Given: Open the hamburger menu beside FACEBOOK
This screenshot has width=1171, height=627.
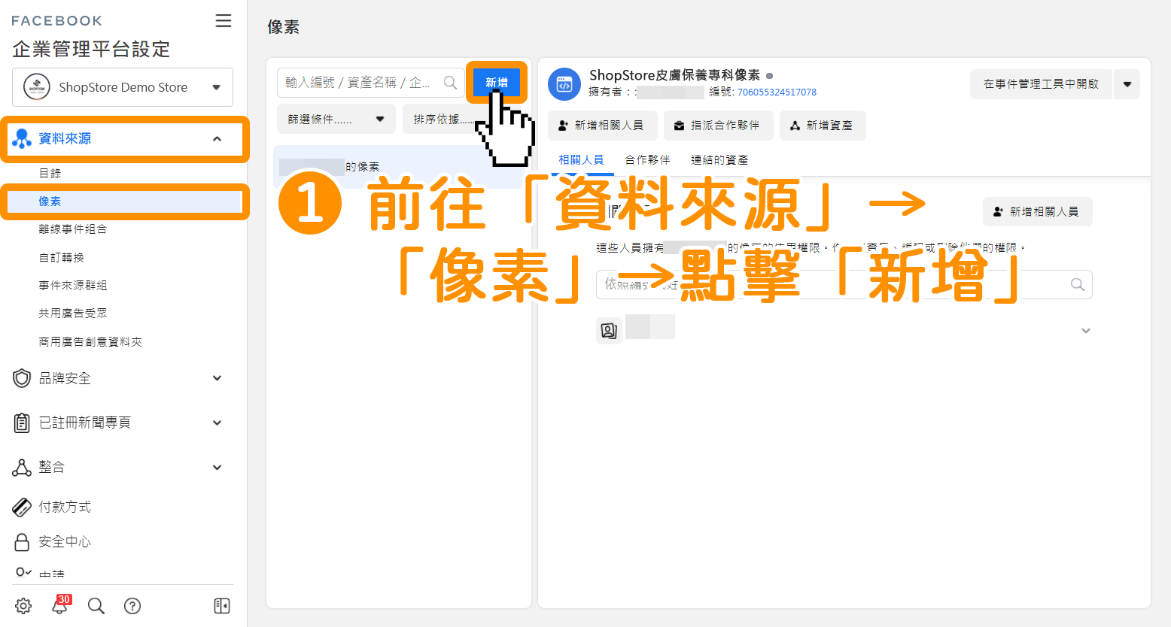Looking at the screenshot, I should (224, 21).
